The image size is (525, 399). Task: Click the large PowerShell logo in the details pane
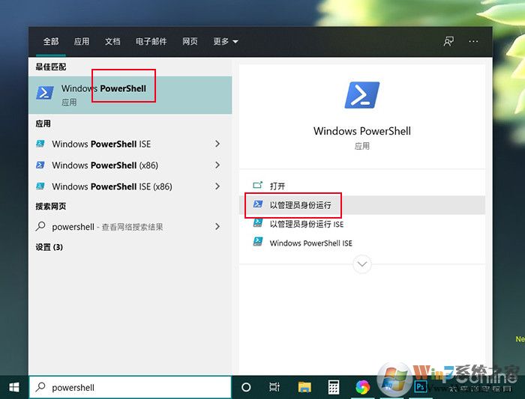click(x=362, y=95)
